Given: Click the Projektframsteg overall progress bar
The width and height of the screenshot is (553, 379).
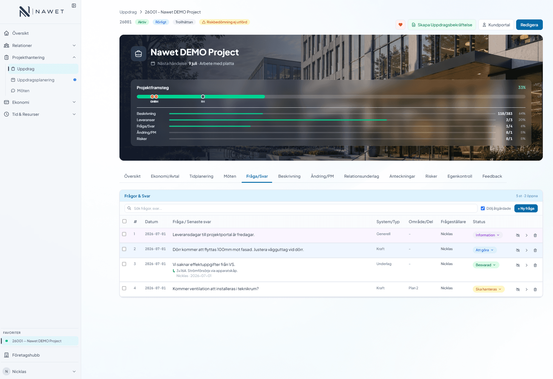Looking at the screenshot, I should coord(331,97).
